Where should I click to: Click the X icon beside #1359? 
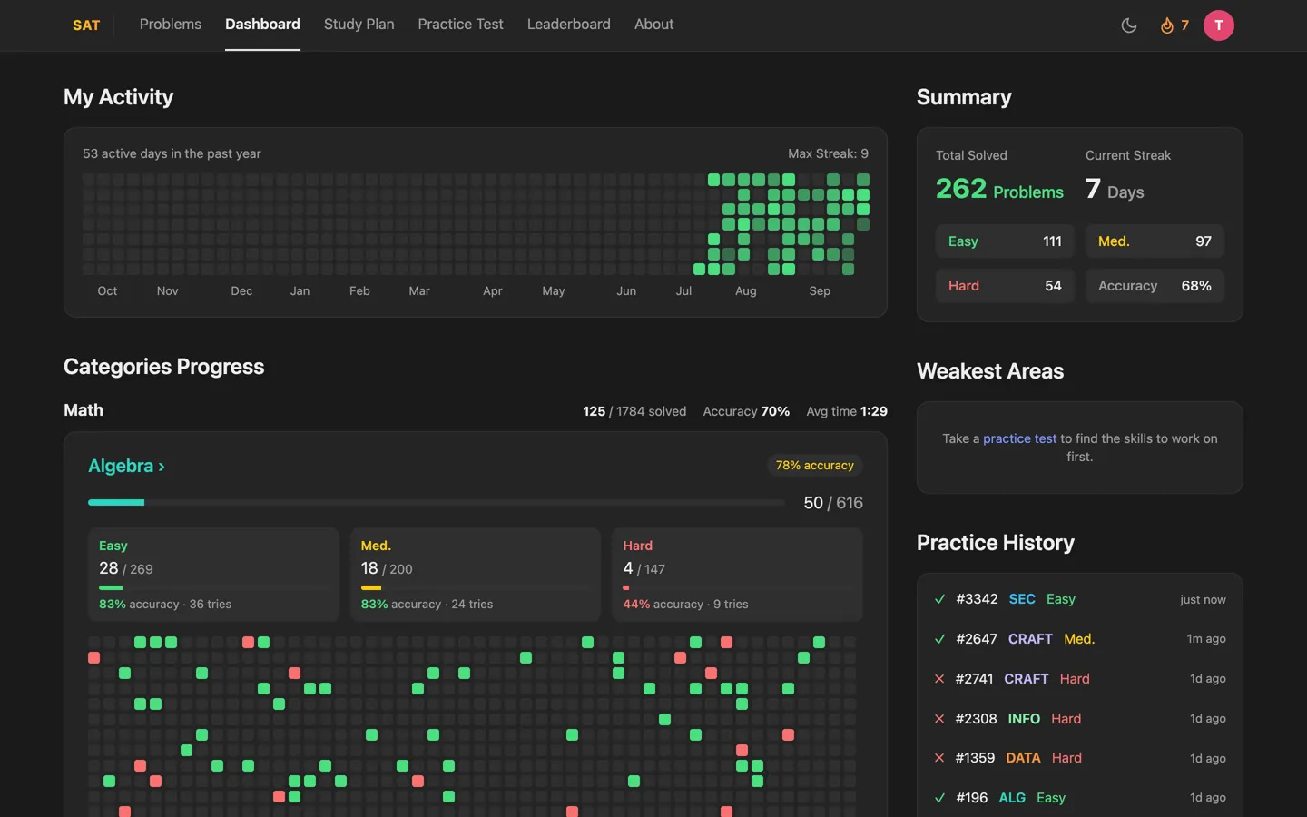click(x=939, y=758)
